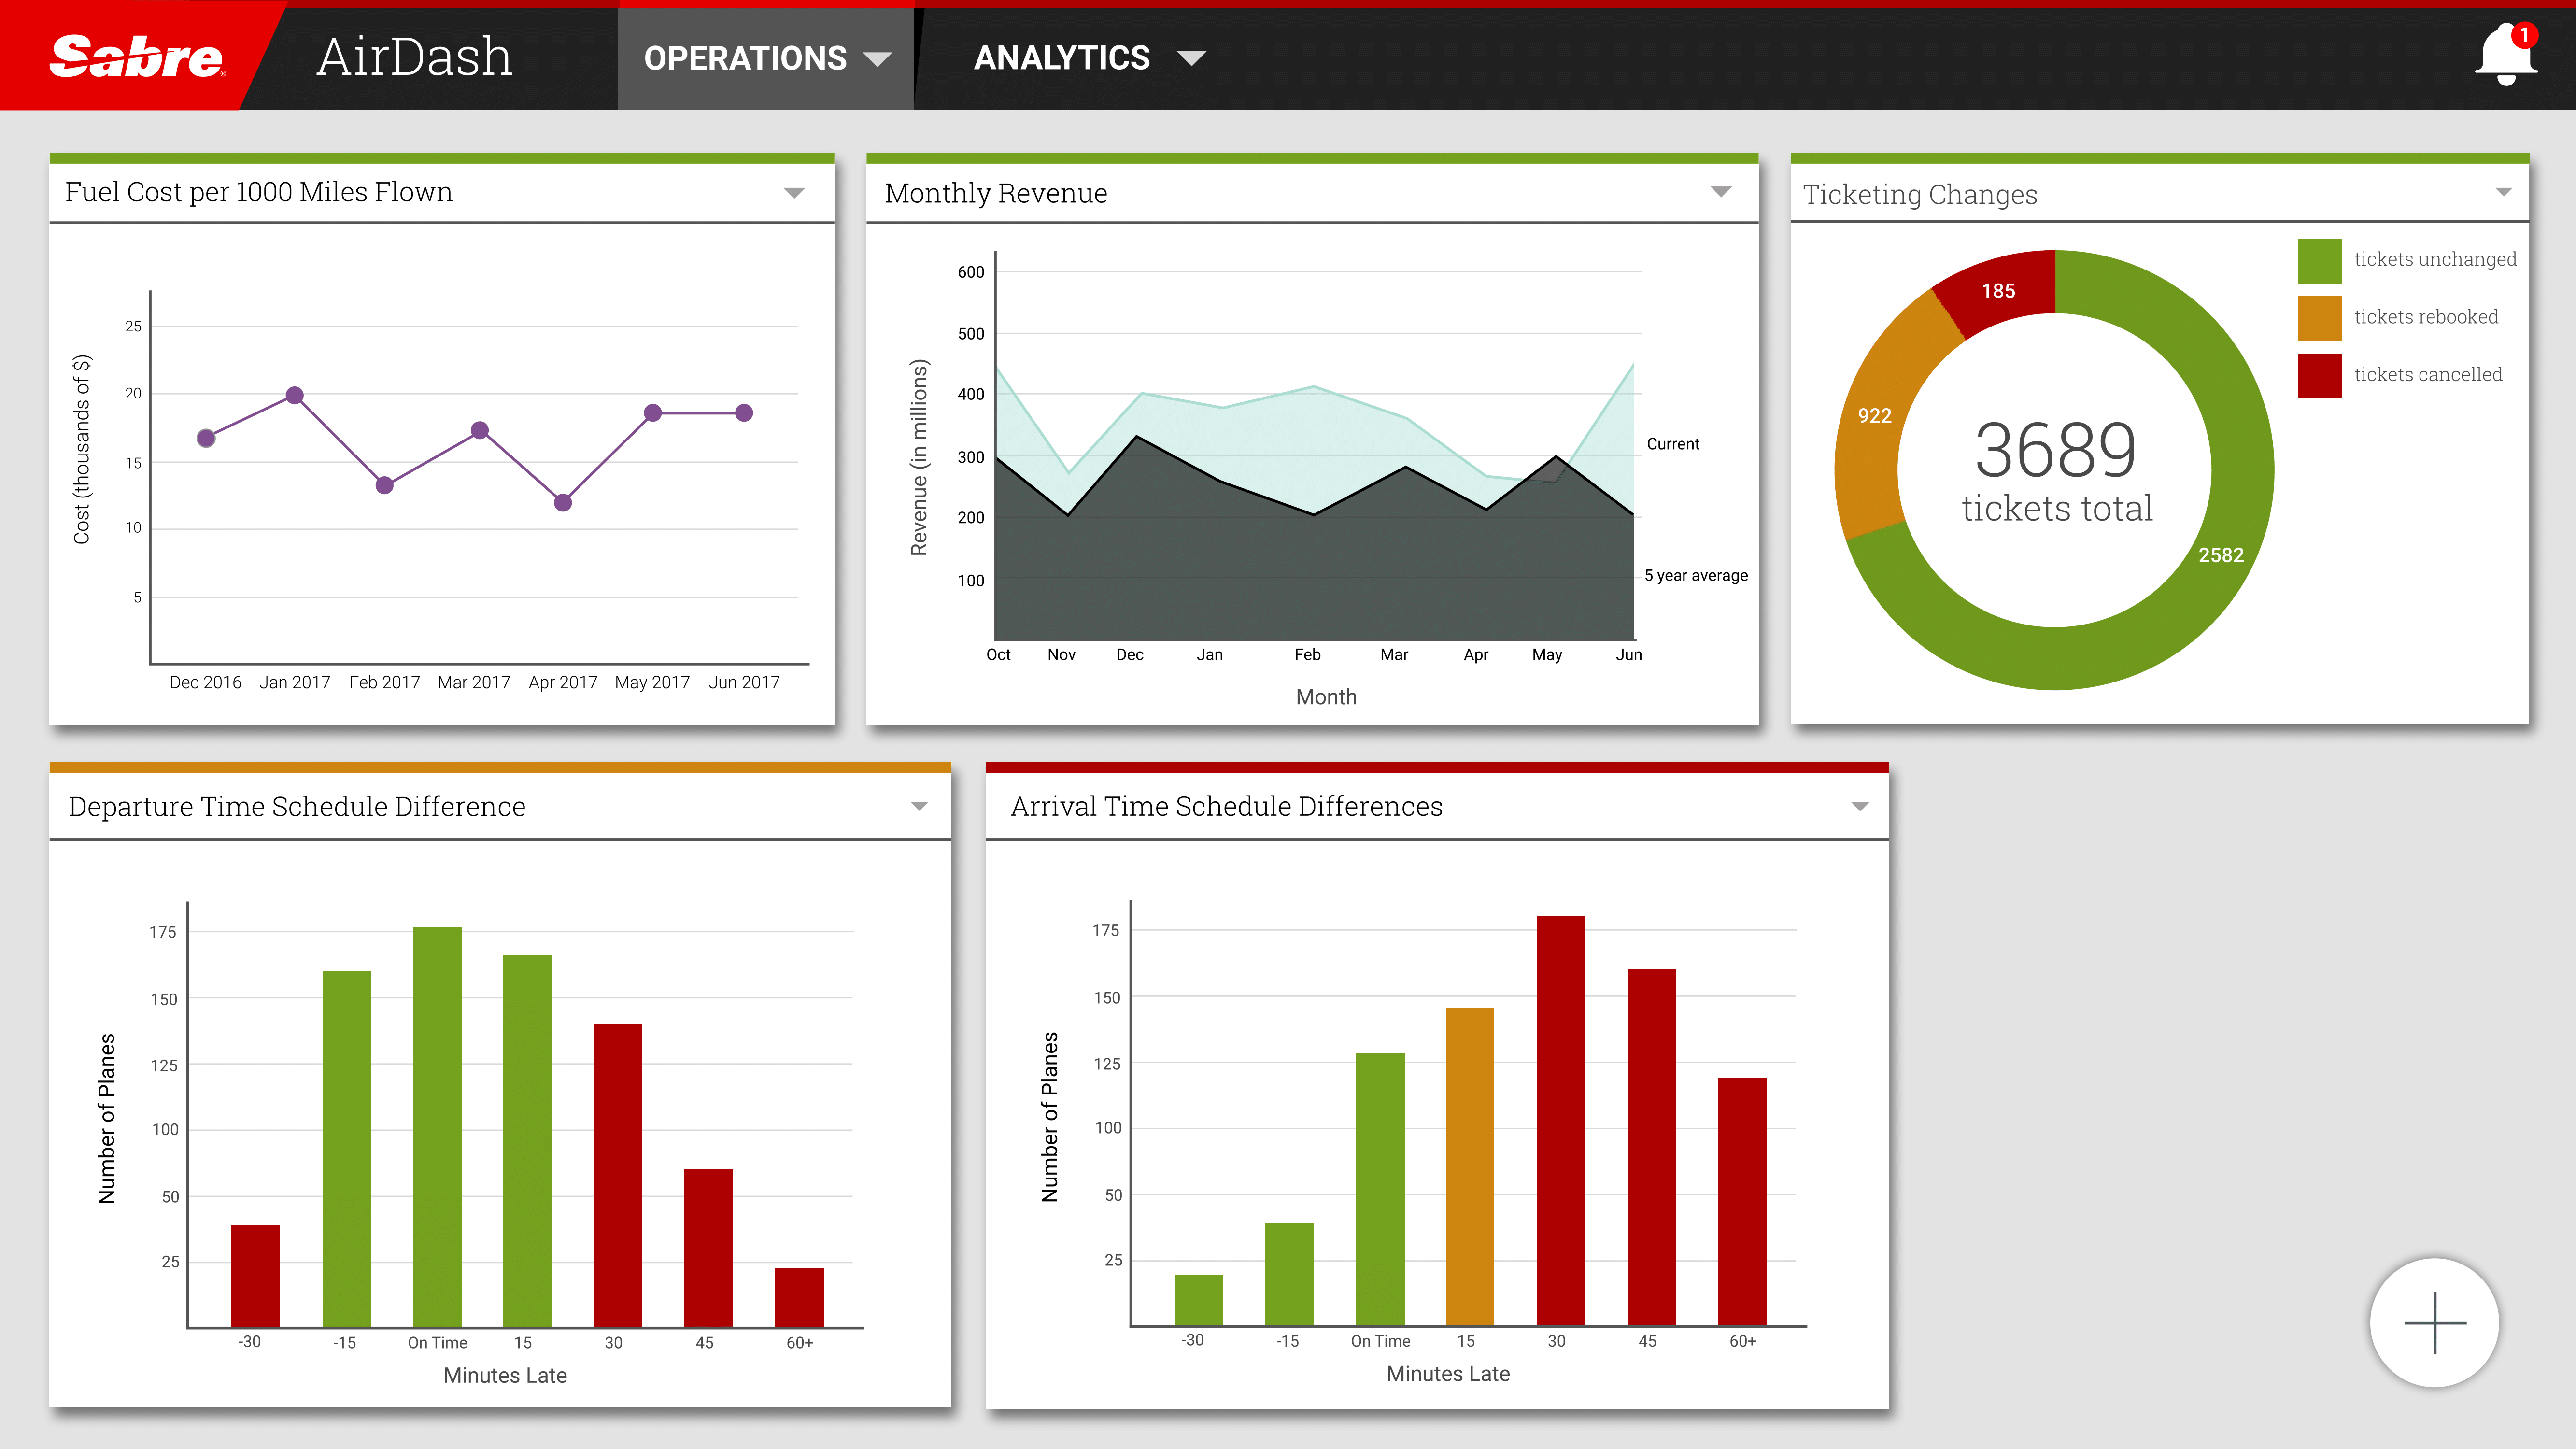
Task: Click the 'Current' revenue series label
Action: click(1672, 444)
